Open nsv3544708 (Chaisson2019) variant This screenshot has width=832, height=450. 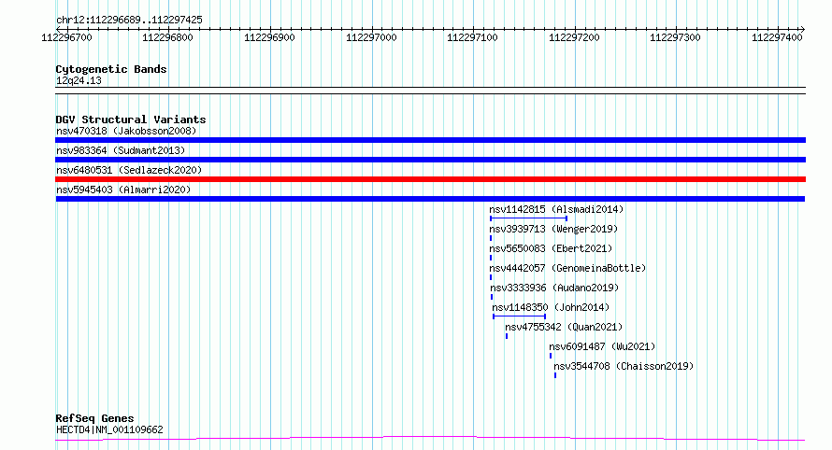(624, 366)
